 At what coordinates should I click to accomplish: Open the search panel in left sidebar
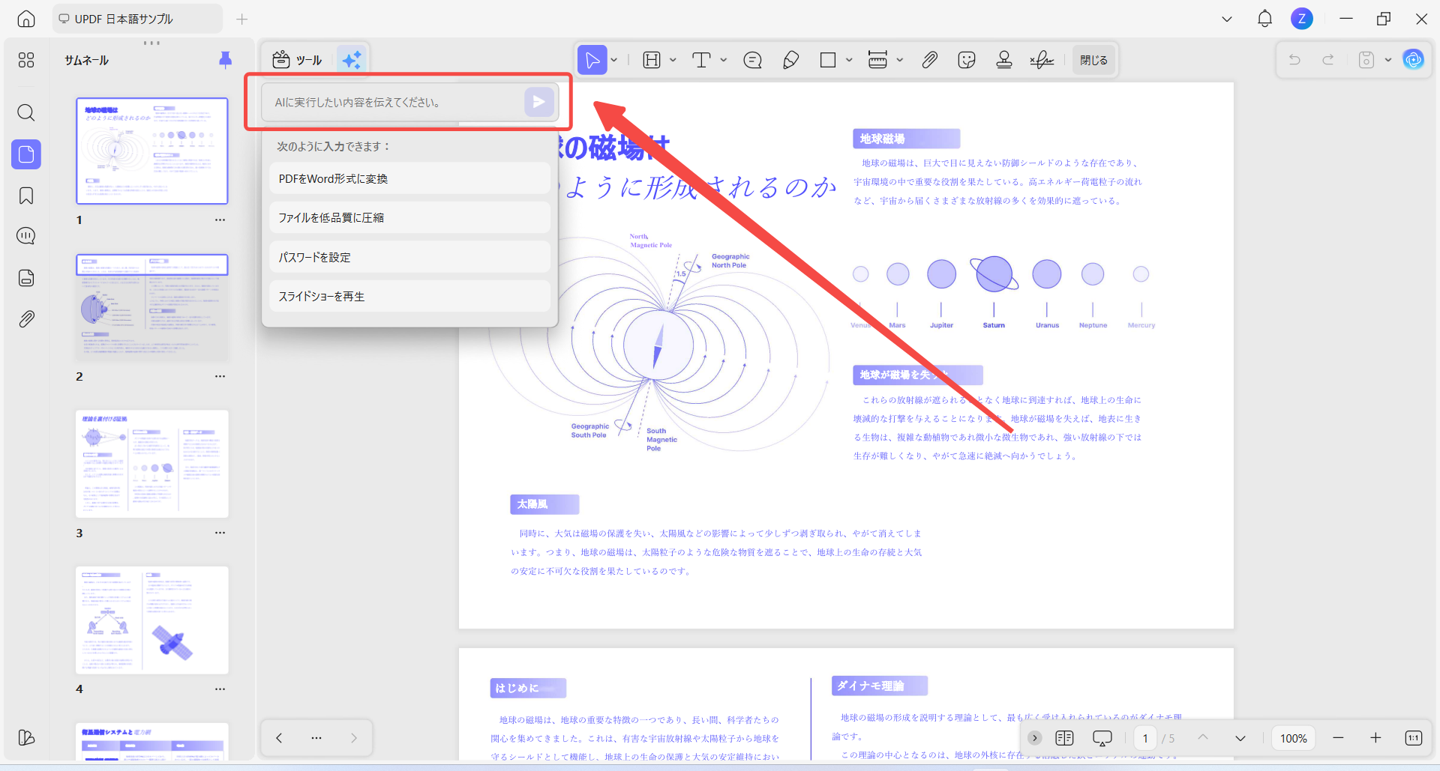pos(26,113)
